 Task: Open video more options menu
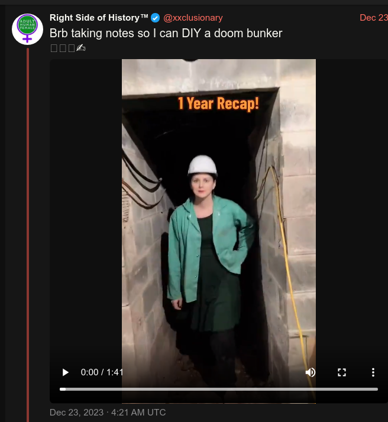point(373,372)
